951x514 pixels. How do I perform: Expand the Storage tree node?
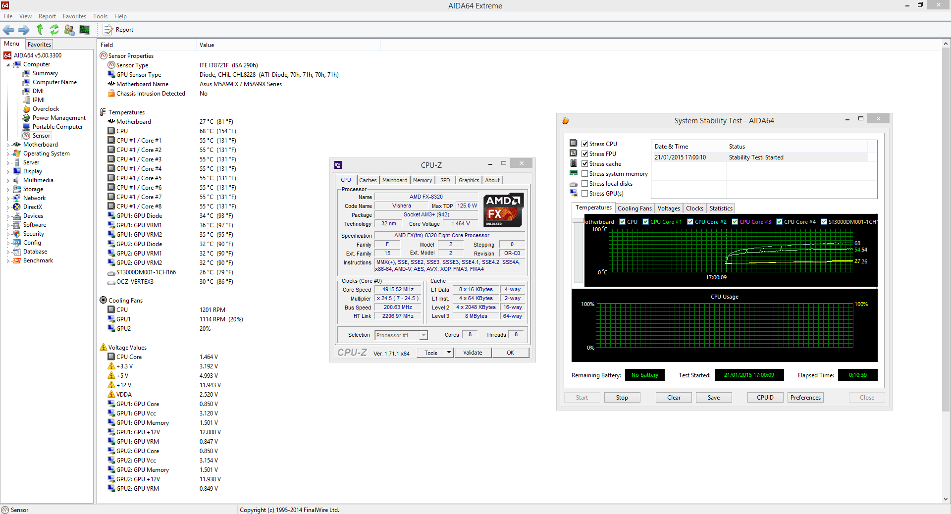point(8,190)
